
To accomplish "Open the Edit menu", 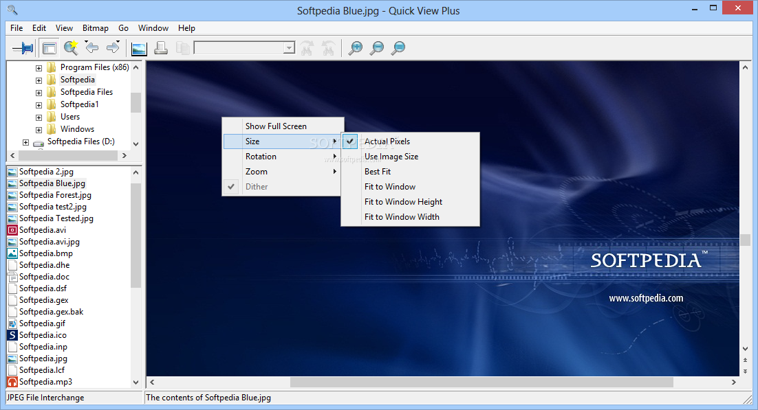I will click(39, 28).
